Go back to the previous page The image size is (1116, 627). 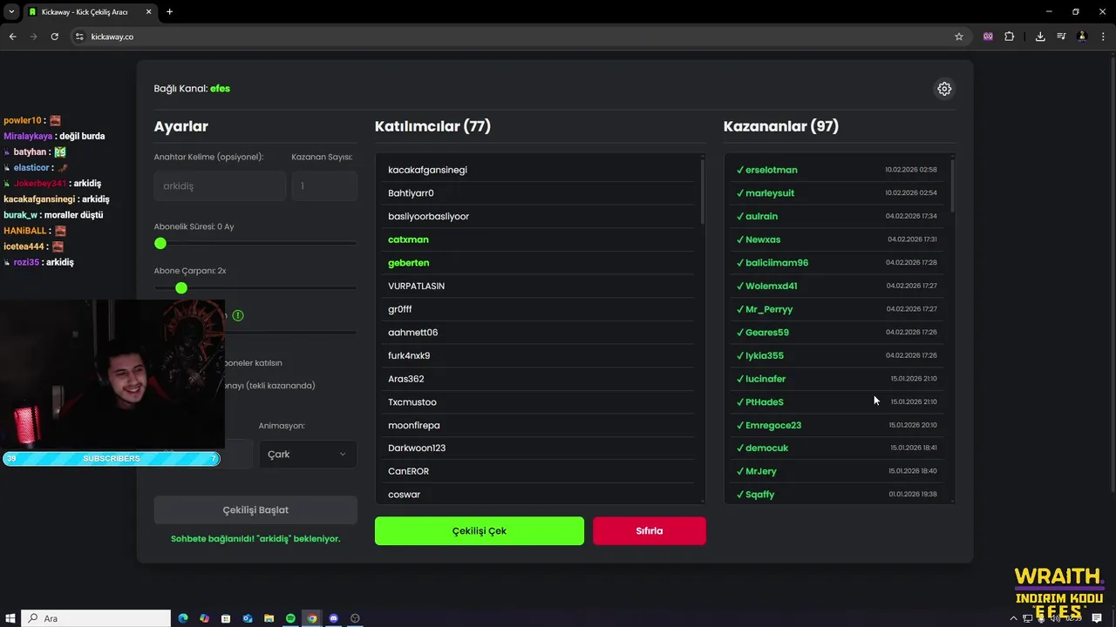[x=13, y=37]
